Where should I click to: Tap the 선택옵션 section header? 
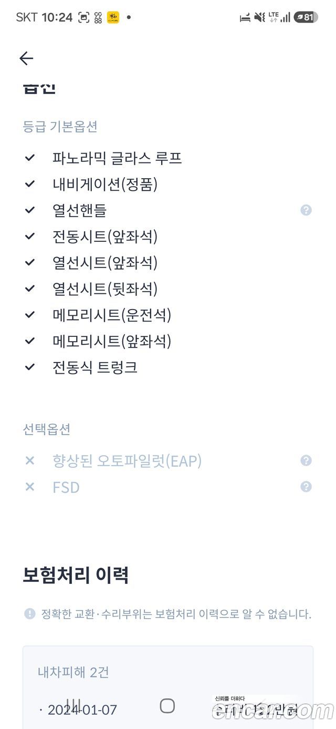coord(46,429)
